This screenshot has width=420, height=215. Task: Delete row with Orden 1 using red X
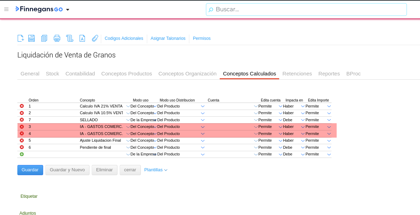(x=22, y=106)
